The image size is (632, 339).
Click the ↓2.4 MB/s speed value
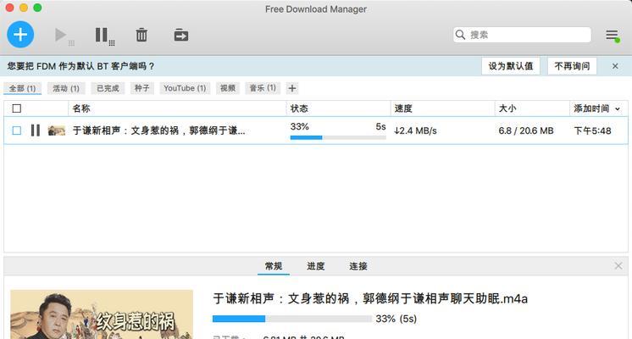point(416,131)
